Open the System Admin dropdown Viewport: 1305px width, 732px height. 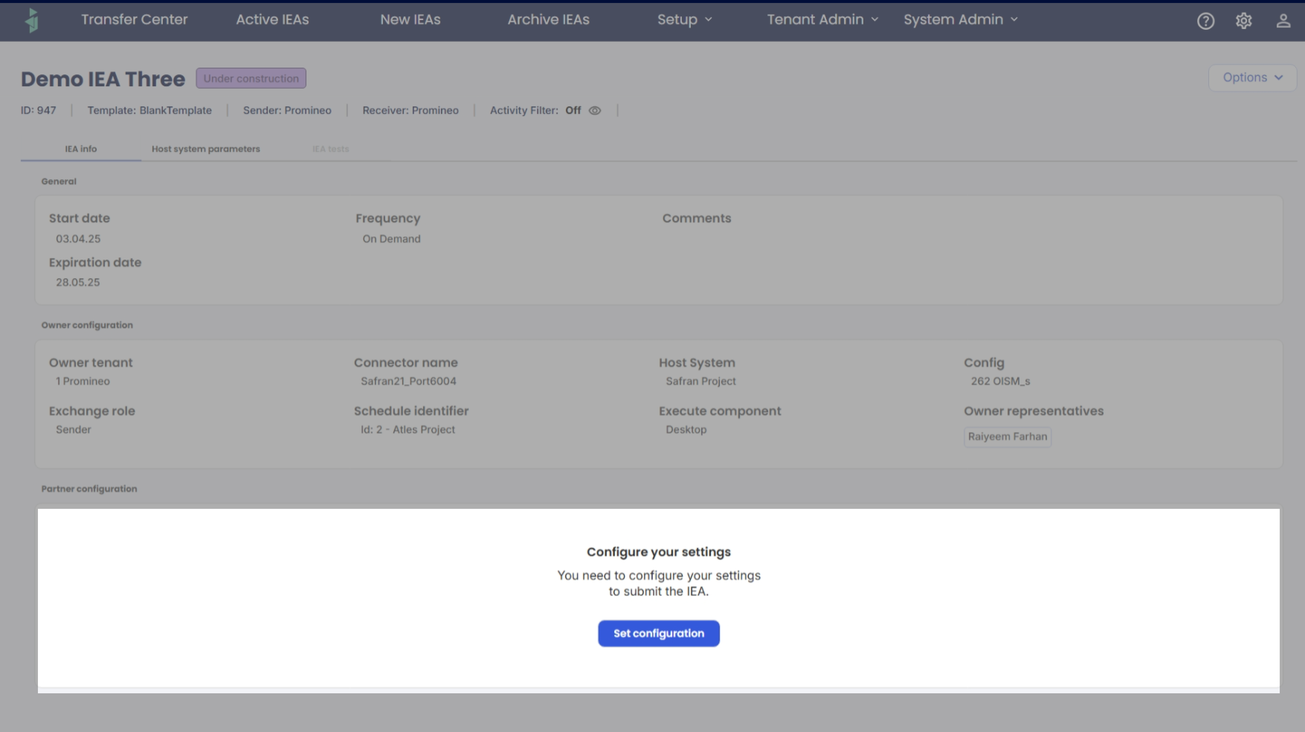click(960, 20)
